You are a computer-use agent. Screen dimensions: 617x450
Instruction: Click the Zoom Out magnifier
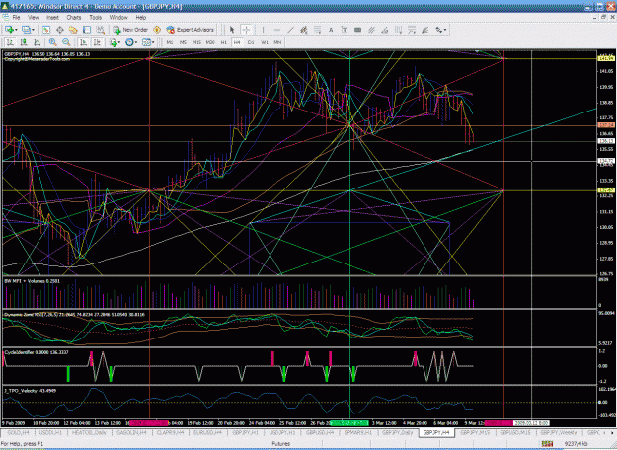(66, 42)
